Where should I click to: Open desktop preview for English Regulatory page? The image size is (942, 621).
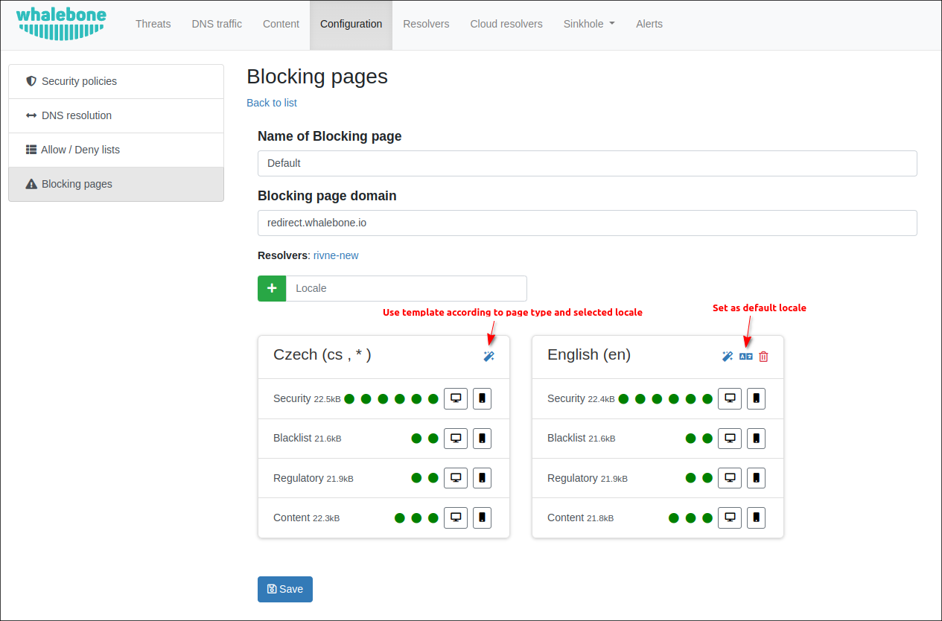(x=730, y=478)
